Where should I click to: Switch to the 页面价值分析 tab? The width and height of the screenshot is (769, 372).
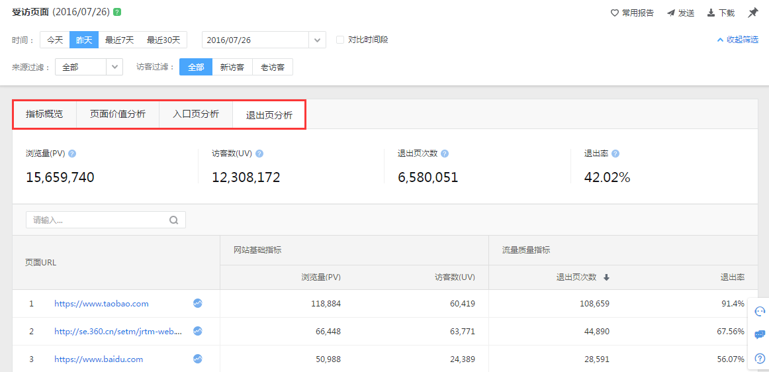[x=118, y=114]
